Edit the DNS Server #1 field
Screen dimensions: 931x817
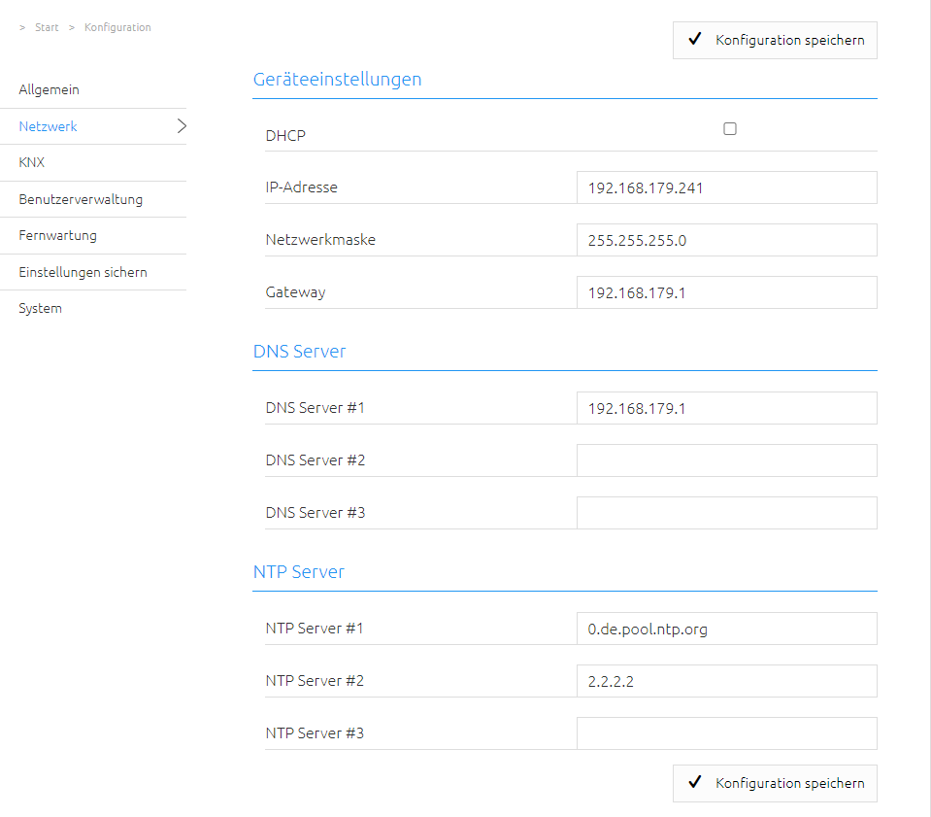[x=727, y=408]
